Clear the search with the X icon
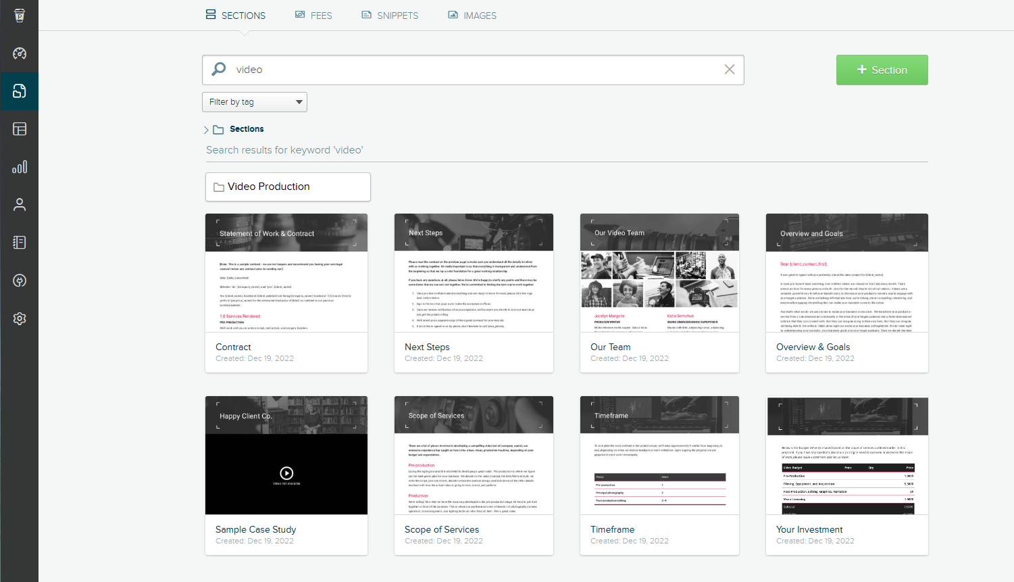This screenshot has height=582, width=1014. pyautogui.click(x=729, y=69)
